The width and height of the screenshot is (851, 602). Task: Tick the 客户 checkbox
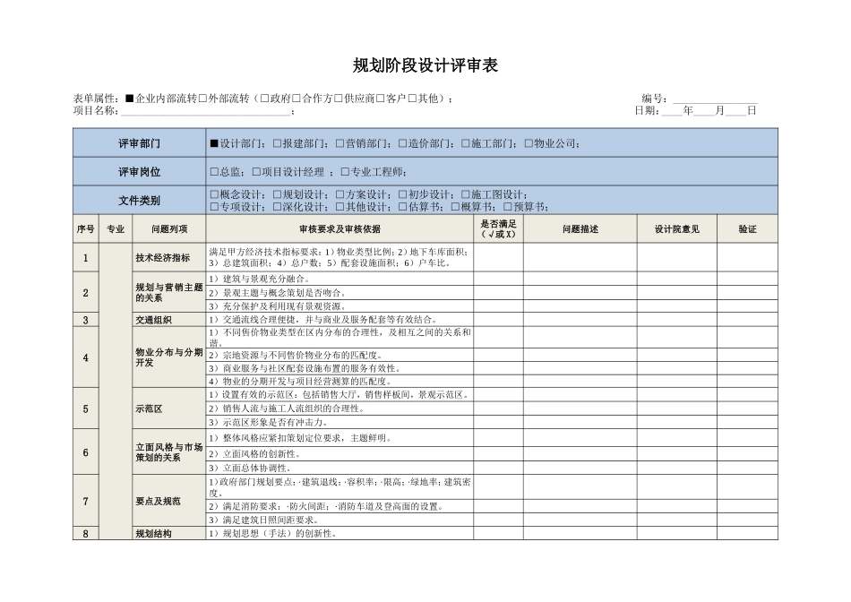pyautogui.click(x=381, y=99)
